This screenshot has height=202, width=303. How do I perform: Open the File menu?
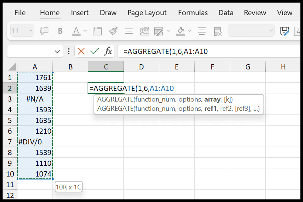[x=20, y=13]
